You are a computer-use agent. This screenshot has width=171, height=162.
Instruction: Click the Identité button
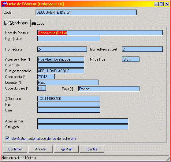[92, 149]
